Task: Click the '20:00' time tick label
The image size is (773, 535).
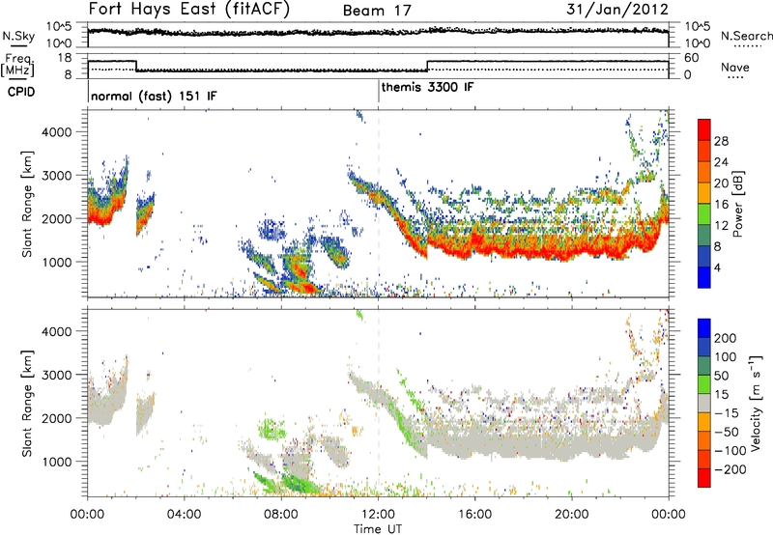Action: pyautogui.click(x=571, y=515)
